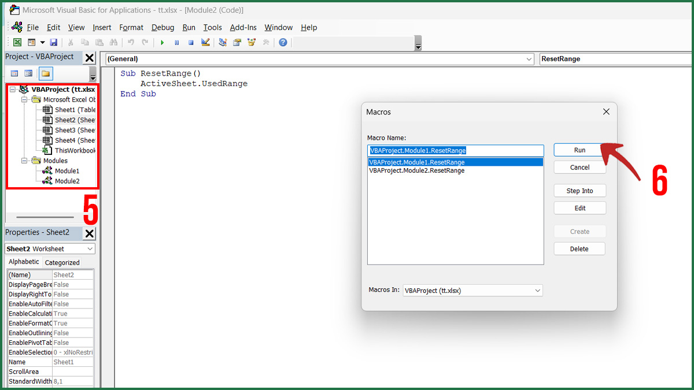This screenshot has height=390, width=694.
Task: Click the Paste toolbar icon
Action: pyautogui.click(x=99, y=42)
